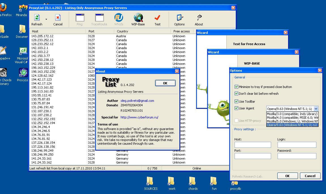Click the proxy Host input field
The image size is (326, 194).
click(253, 145)
